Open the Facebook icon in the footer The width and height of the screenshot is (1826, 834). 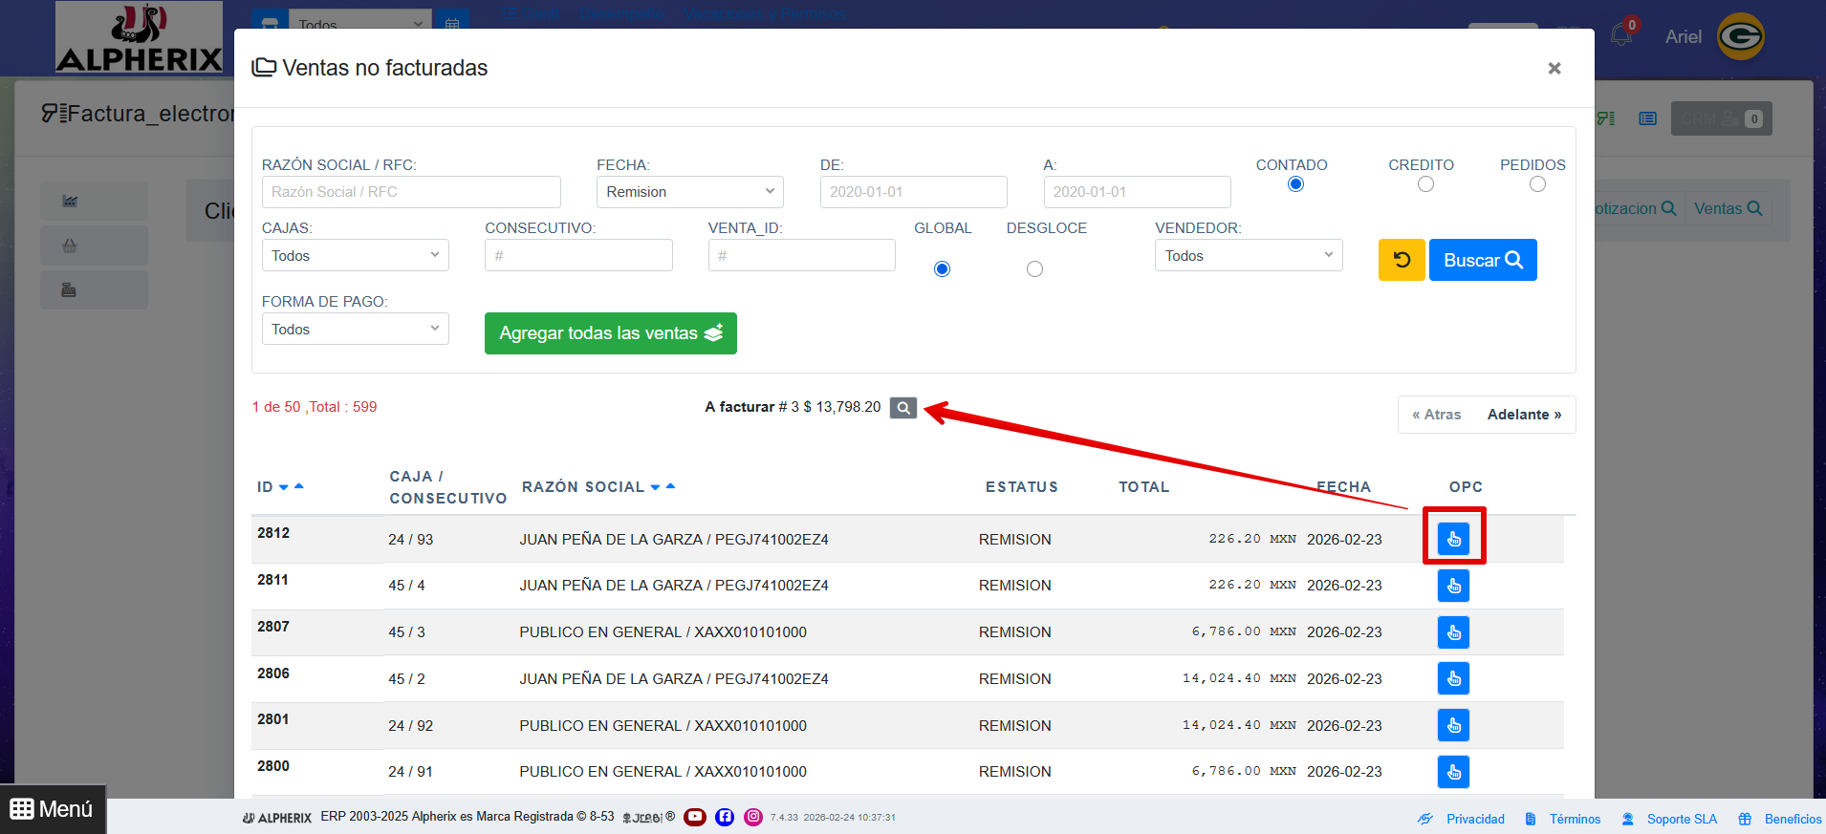725,817
